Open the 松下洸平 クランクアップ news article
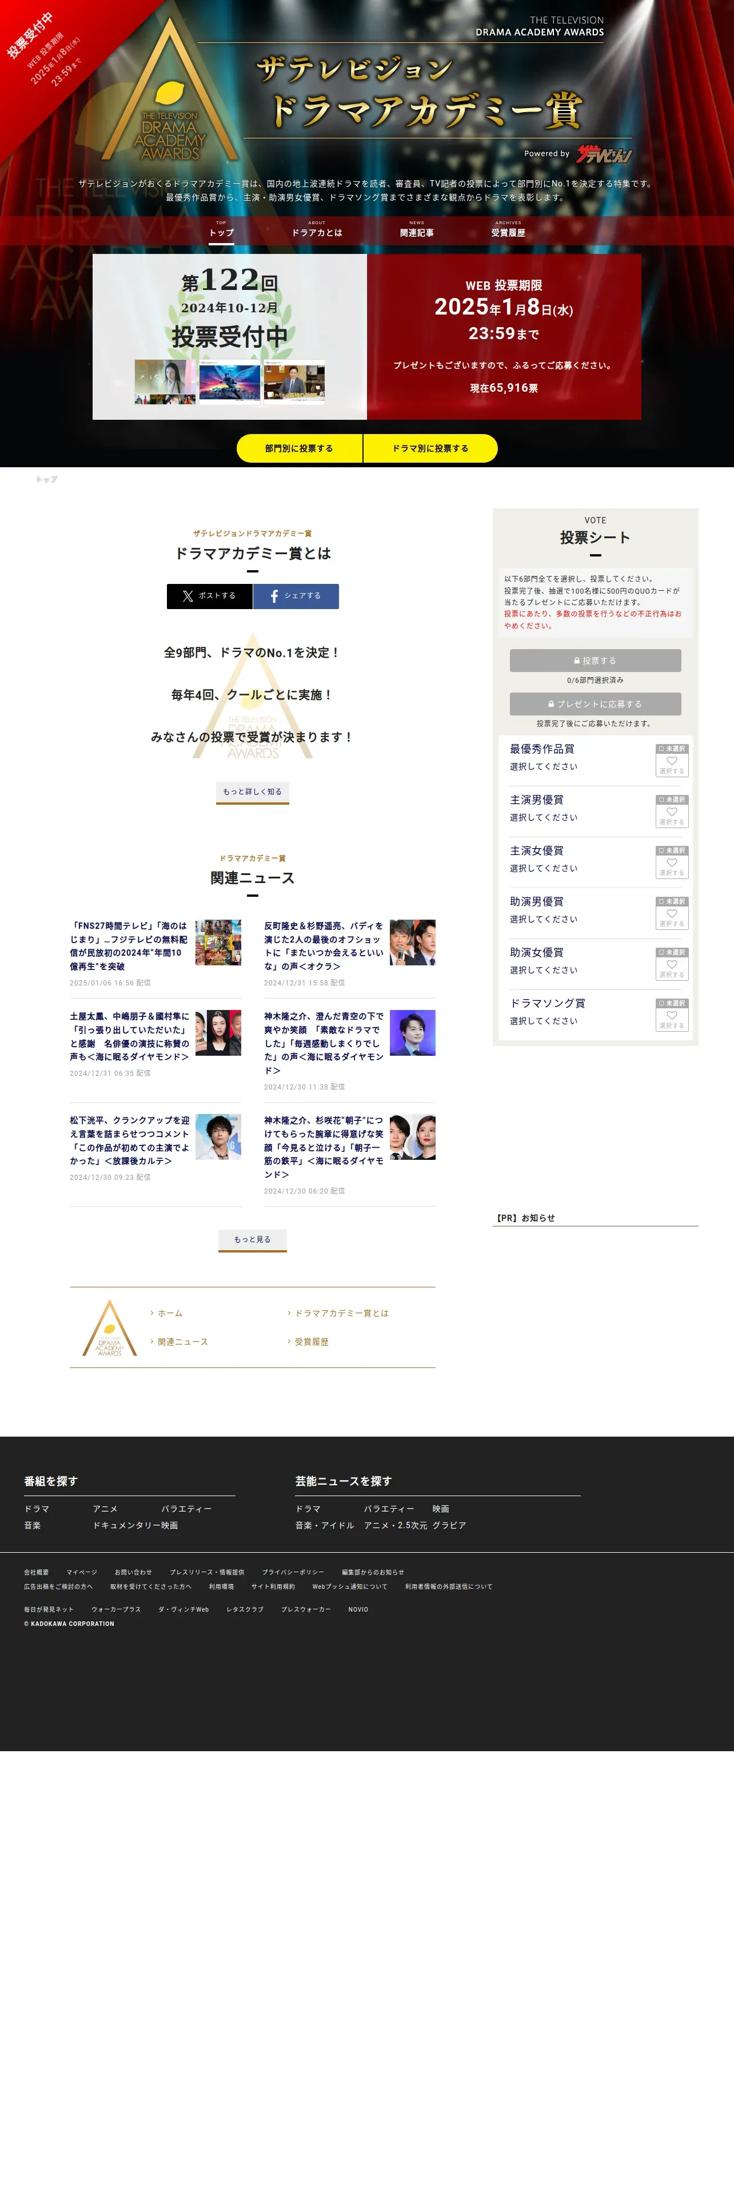This screenshot has height=2203, width=734. (x=129, y=1141)
